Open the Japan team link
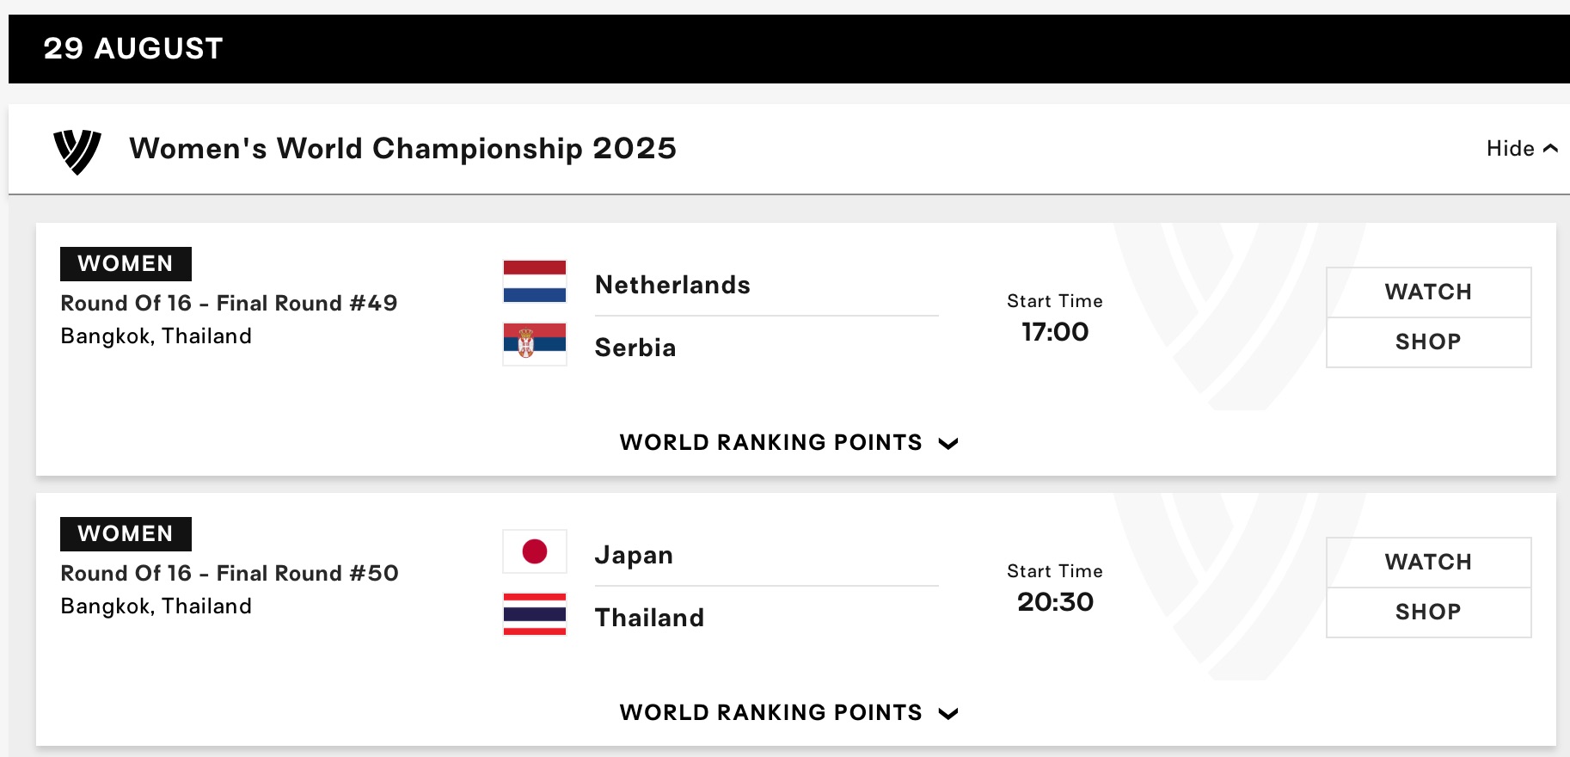This screenshot has width=1570, height=757. pos(634,555)
